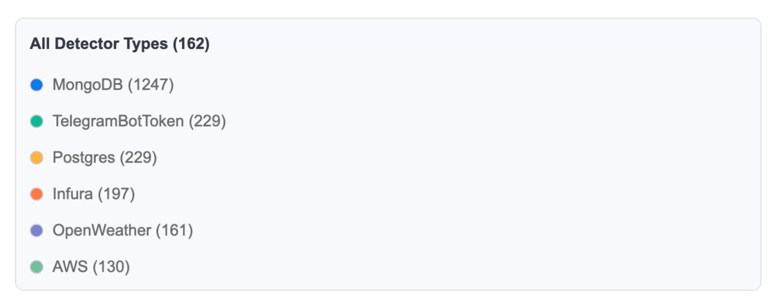This screenshot has height=299, width=775.
Task: Click the orange Infura legend dot
Action: click(x=36, y=194)
